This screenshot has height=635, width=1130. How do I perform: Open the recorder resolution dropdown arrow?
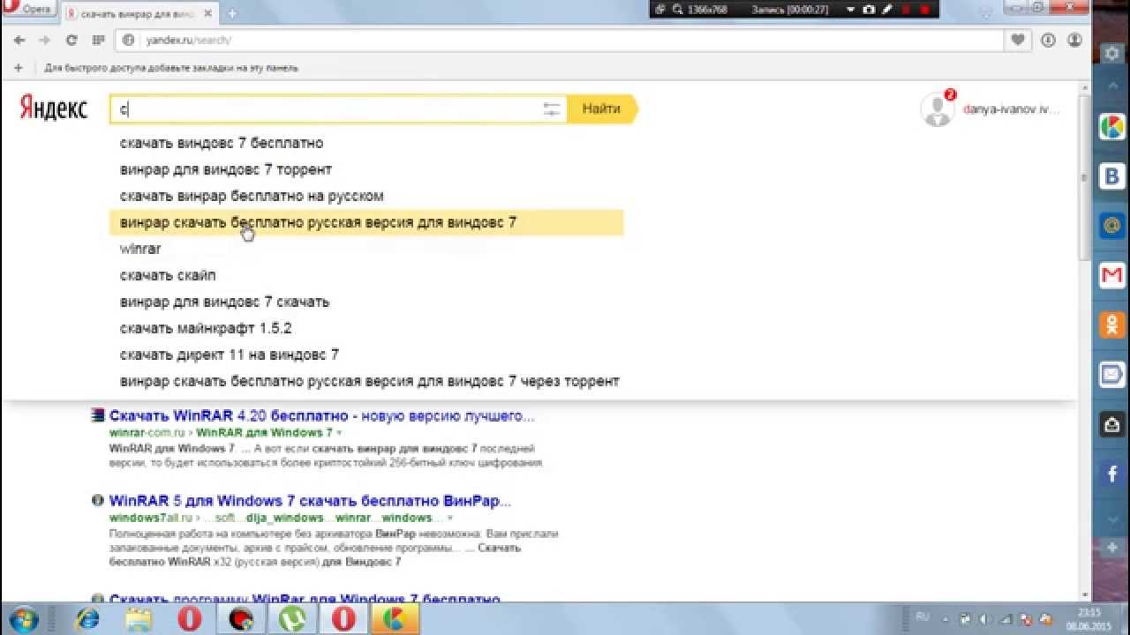[850, 10]
